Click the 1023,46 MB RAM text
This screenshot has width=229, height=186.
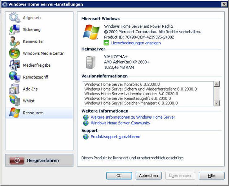point(119,68)
